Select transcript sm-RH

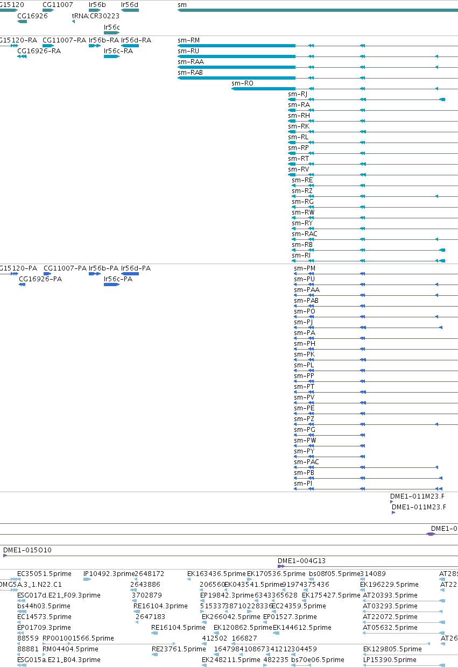(x=373, y=121)
